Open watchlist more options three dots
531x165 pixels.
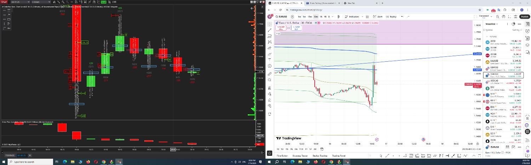click(x=519, y=24)
